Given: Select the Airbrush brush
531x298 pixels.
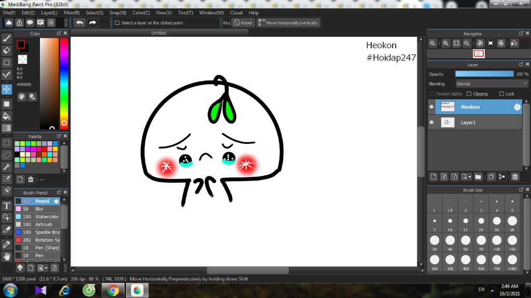Looking at the screenshot, I should pos(37,225).
